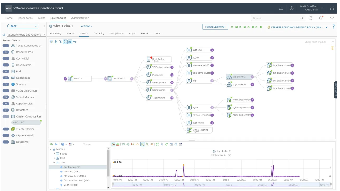Toggle the fit-to-screen icon above the topology map
This screenshot has width=340, height=191.
[x=65, y=42]
